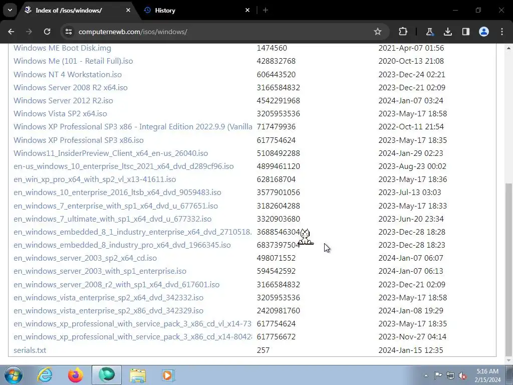513x385 pixels.
Task: Open the profile avatar menu
Action: pyautogui.click(x=484, y=32)
